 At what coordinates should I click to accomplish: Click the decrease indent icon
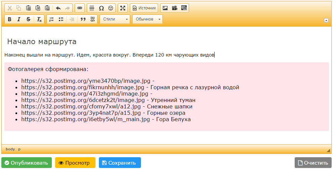(x=72, y=19)
